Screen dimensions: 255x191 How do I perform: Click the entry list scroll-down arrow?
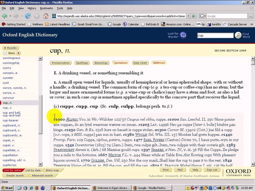pyautogui.click(x=40, y=164)
